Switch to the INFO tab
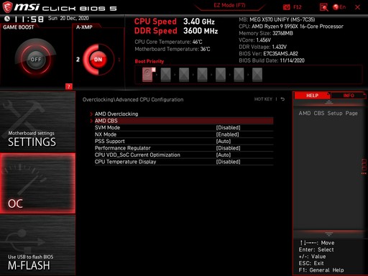This screenshot has height=276, width=368. (x=349, y=96)
